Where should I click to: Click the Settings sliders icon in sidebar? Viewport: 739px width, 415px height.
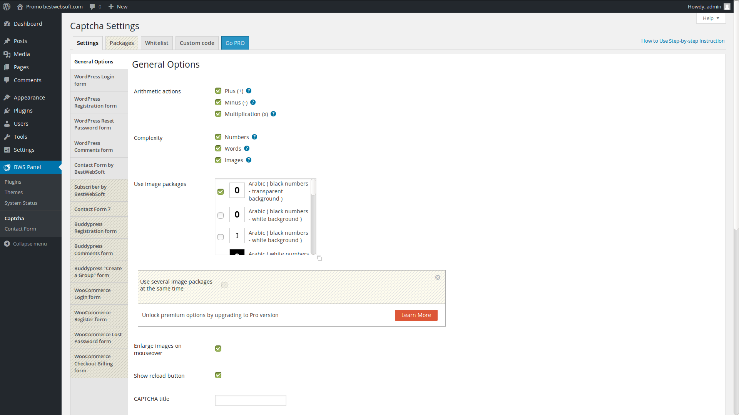(7, 150)
